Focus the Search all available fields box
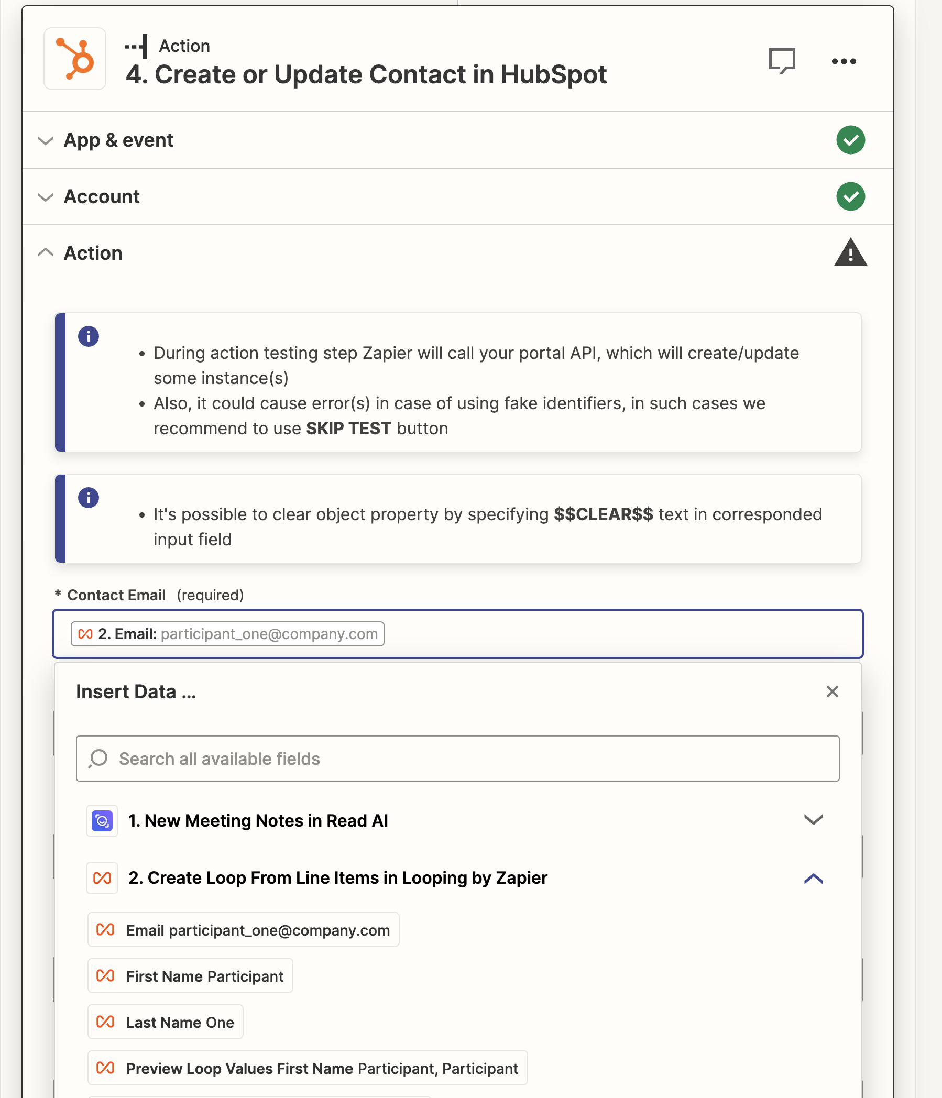The width and height of the screenshot is (942, 1098). pos(457,759)
